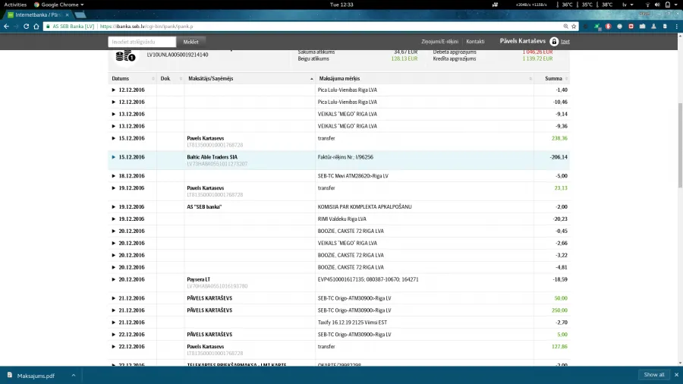This screenshot has width=683, height=384.
Task: Open the Google Chrome app menu dropdown
Action: [59, 5]
